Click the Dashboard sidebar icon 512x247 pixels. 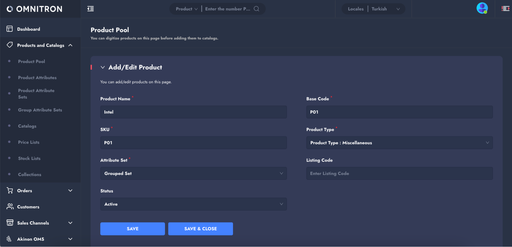[x=9, y=29]
